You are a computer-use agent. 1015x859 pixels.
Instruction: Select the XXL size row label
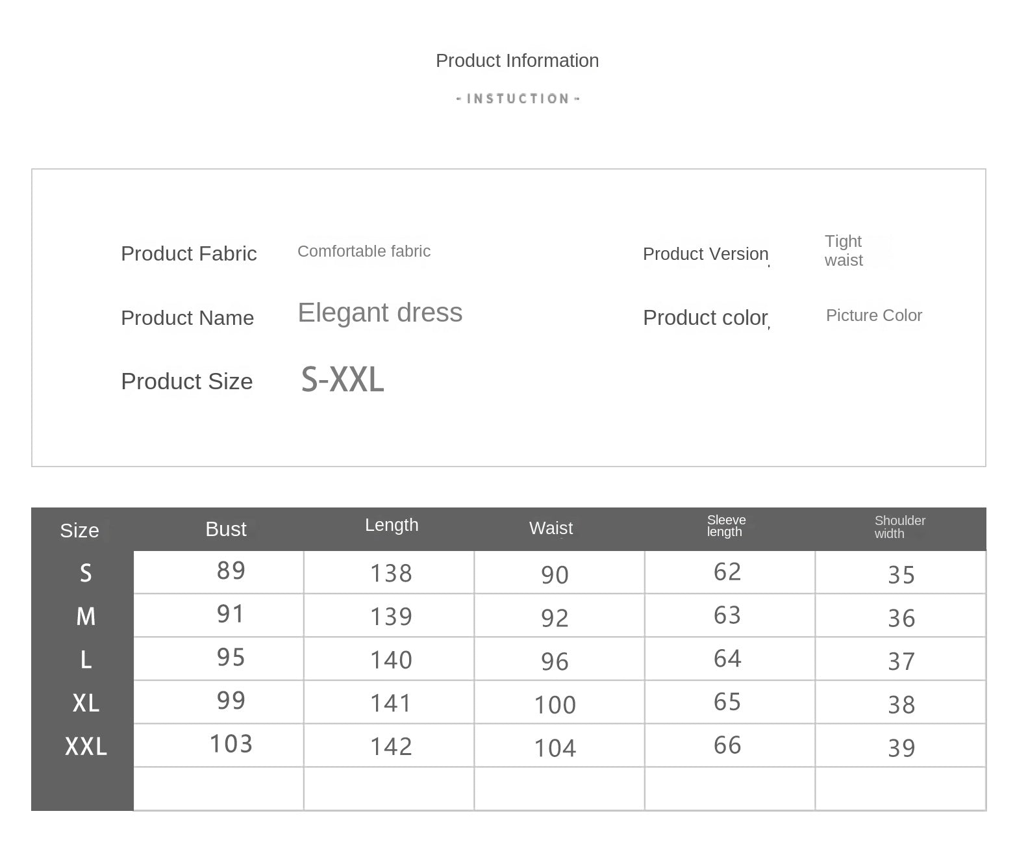pos(86,747)
